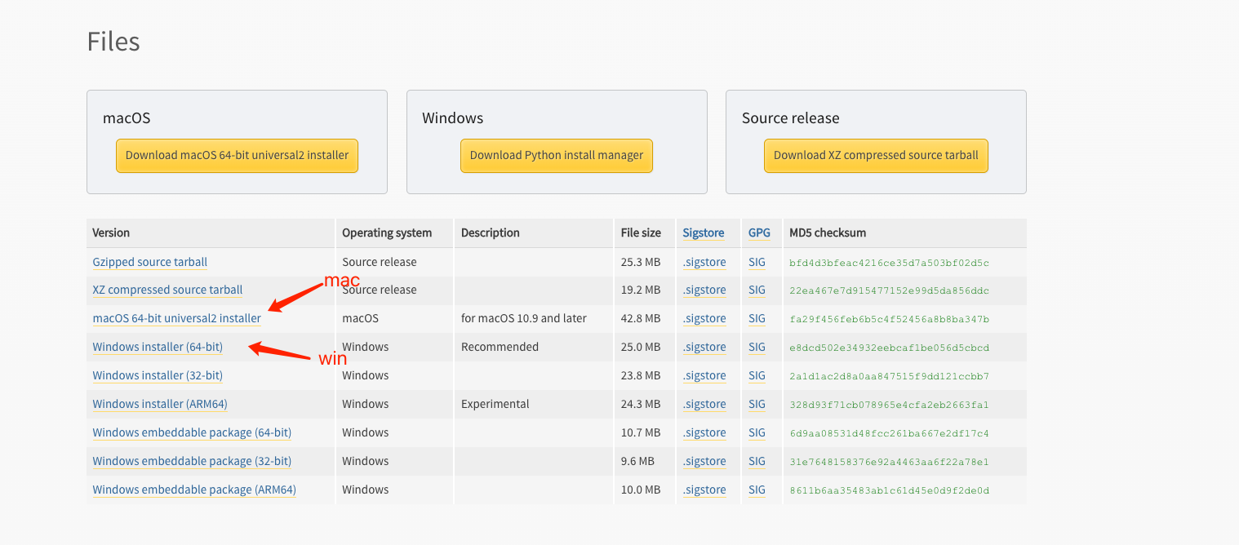This screenshot has height=545, width=1239.
Task: Select checksum 22ea467e7d915477152e99d5da856ddc
Action: click(x=889, y=290)
